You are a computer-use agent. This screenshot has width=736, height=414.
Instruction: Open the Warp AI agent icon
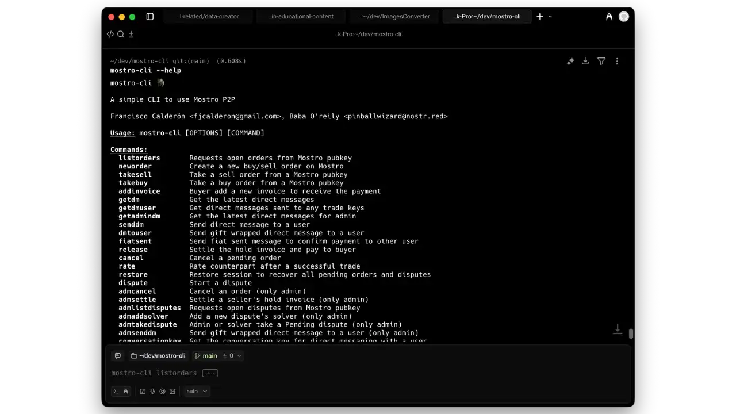[x=609, y=17]
